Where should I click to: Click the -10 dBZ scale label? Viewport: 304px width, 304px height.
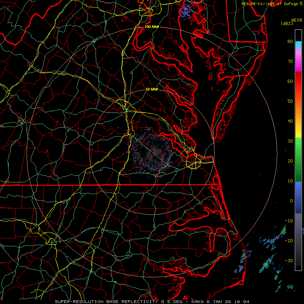click(x=289, y=221)
